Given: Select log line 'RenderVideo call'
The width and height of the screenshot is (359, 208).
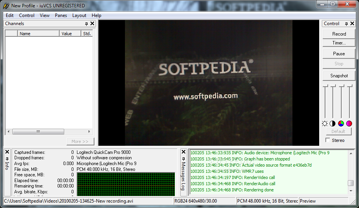Looking at the screenshot, I should click(x=232, y=177).
